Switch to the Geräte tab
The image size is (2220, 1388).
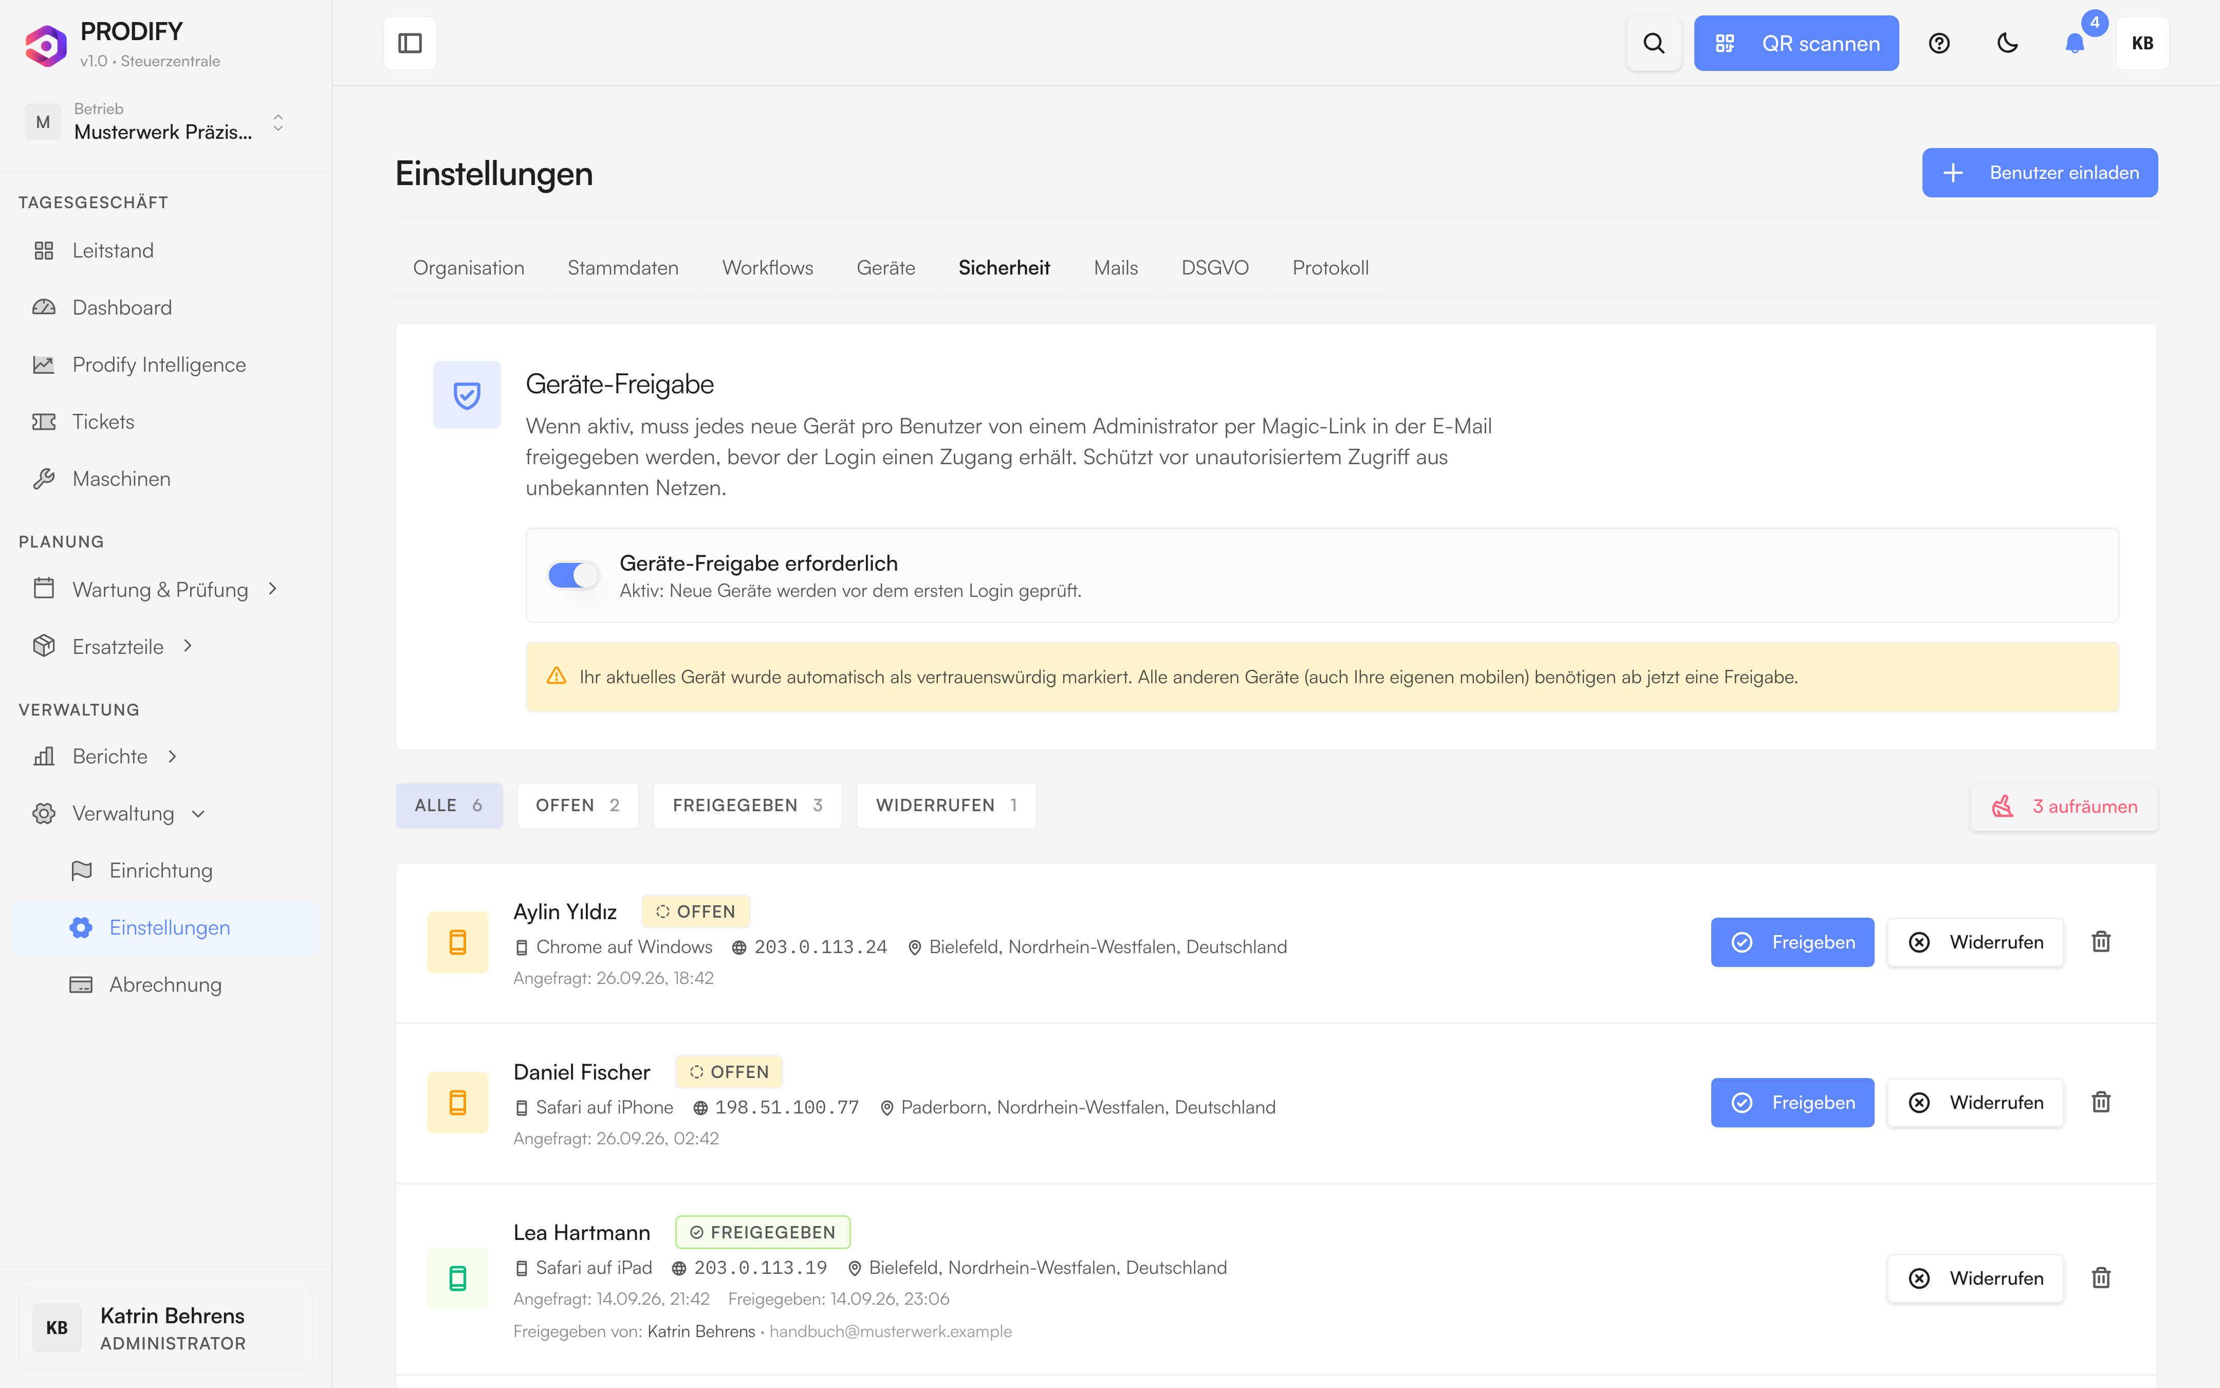click(x=885, y=268)
